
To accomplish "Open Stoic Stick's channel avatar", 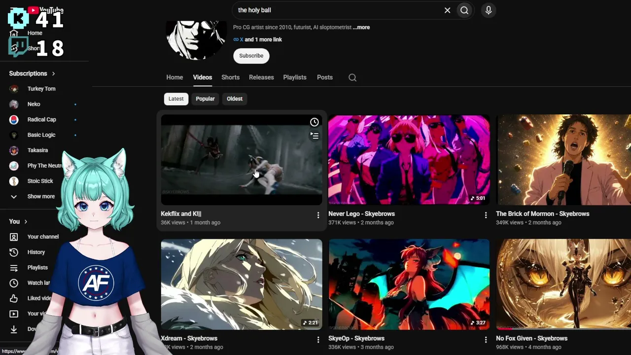I will [x=14, y=181].
